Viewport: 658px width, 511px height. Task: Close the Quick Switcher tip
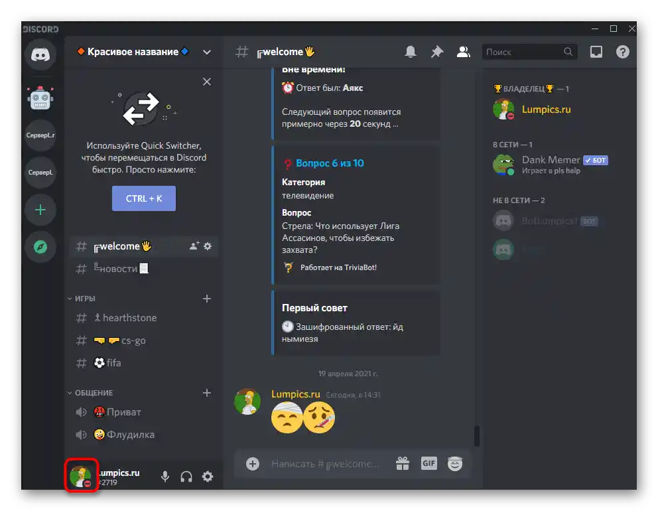207,82
